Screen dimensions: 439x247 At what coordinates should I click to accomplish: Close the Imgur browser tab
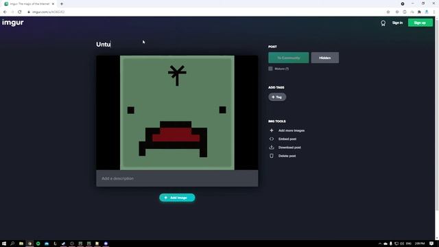(53, 4)
